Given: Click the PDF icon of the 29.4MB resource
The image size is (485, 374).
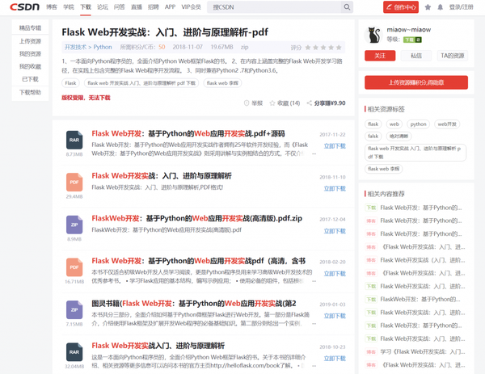Looking at the screenshot, I should (74, 183).
